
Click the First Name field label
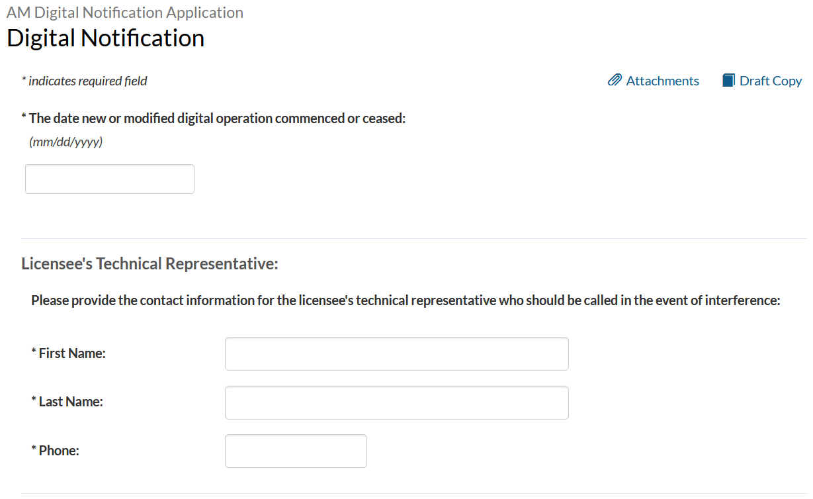71,353
